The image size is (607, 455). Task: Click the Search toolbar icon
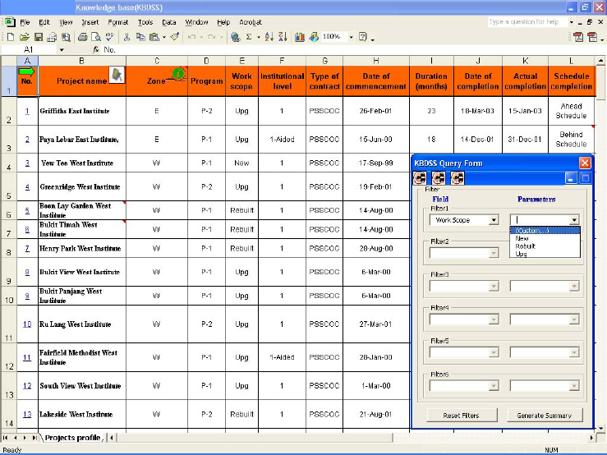click(67, 37)
